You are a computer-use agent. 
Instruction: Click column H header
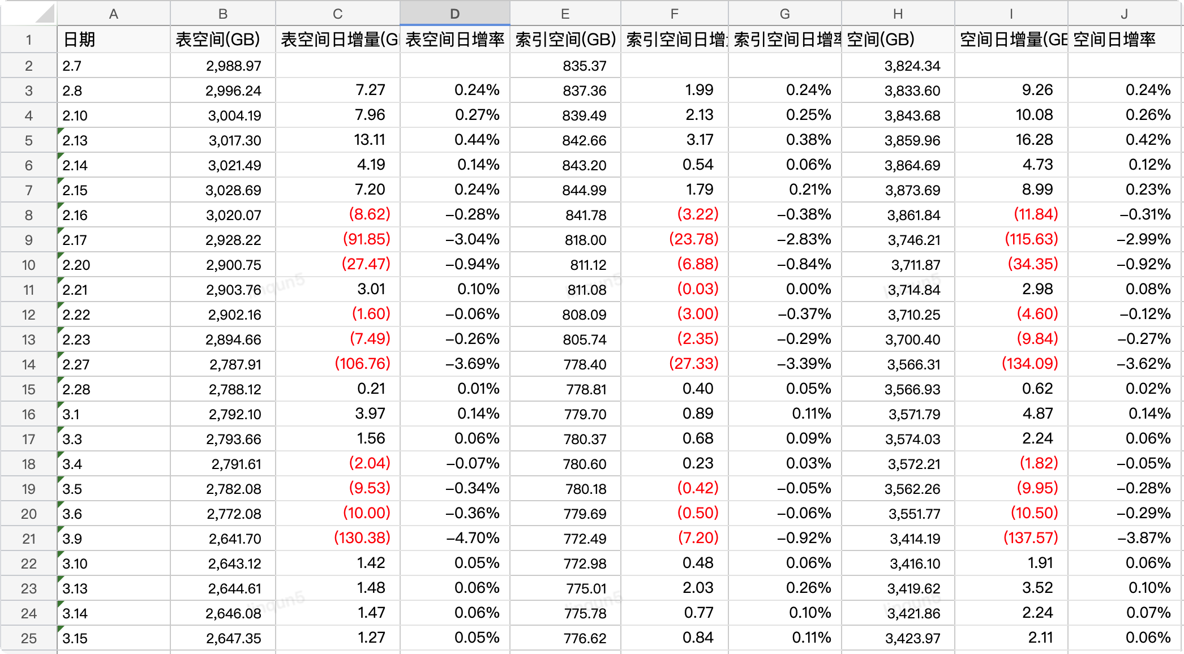898,14
